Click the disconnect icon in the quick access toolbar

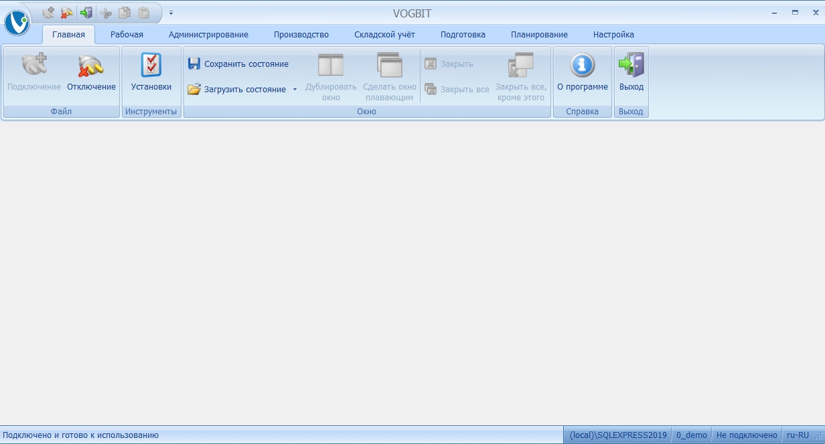coord(66,13)
